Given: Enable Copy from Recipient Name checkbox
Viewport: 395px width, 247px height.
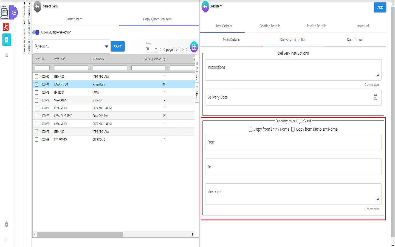Looking at the screenshot, I should 293,129.
